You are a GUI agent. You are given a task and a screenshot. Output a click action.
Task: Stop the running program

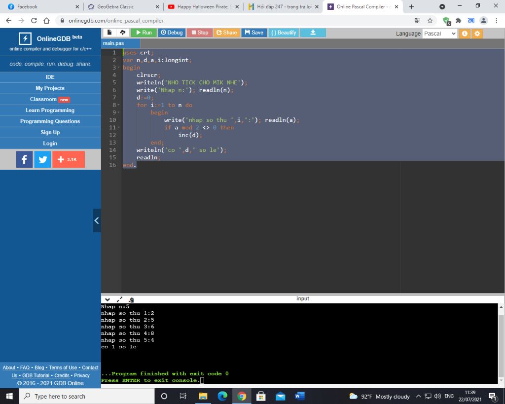(x=199, y=33)
